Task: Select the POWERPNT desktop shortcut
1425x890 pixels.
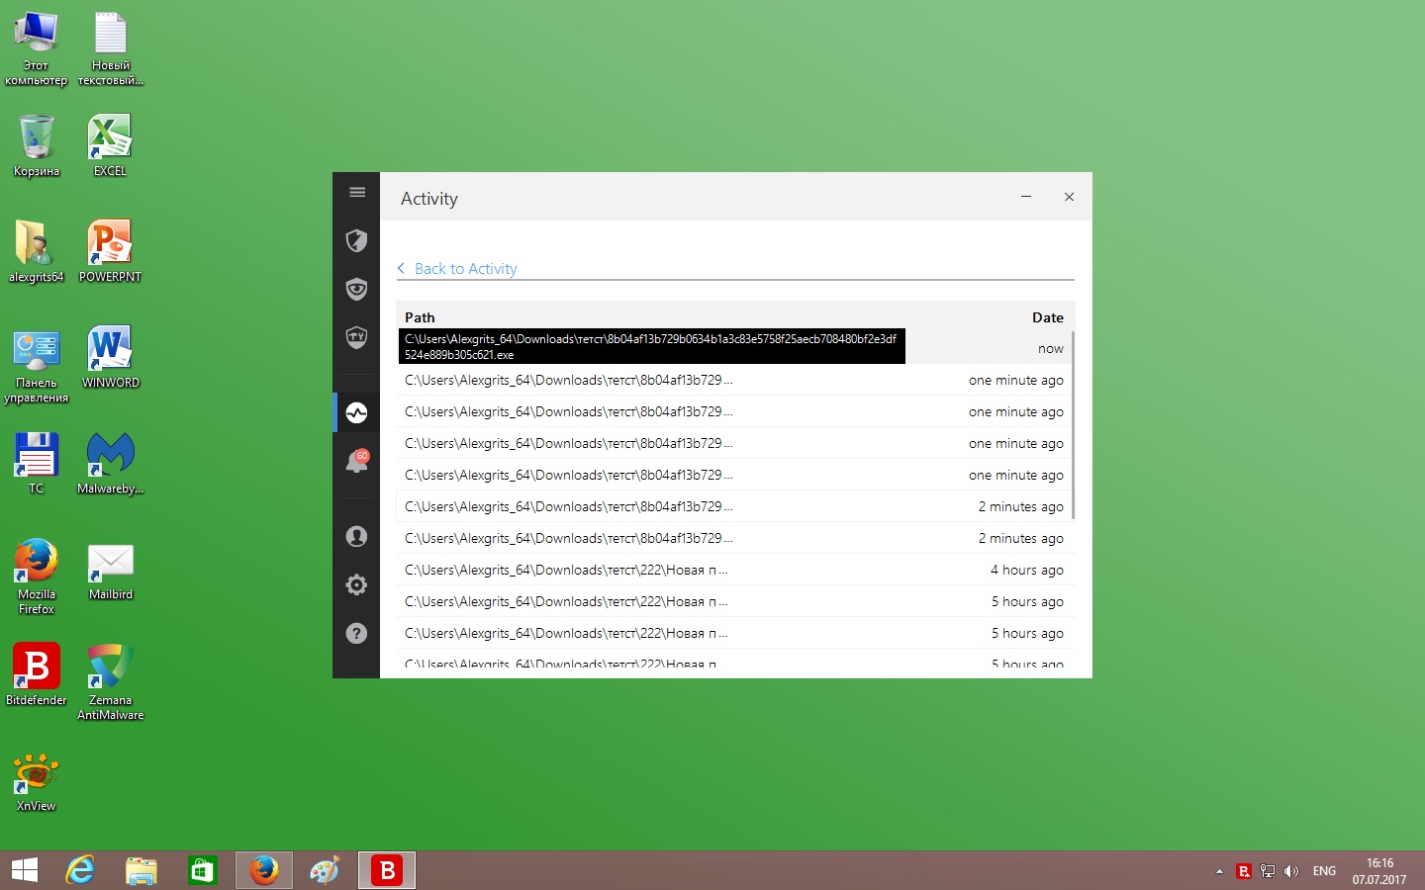Action: click(110, 252)
